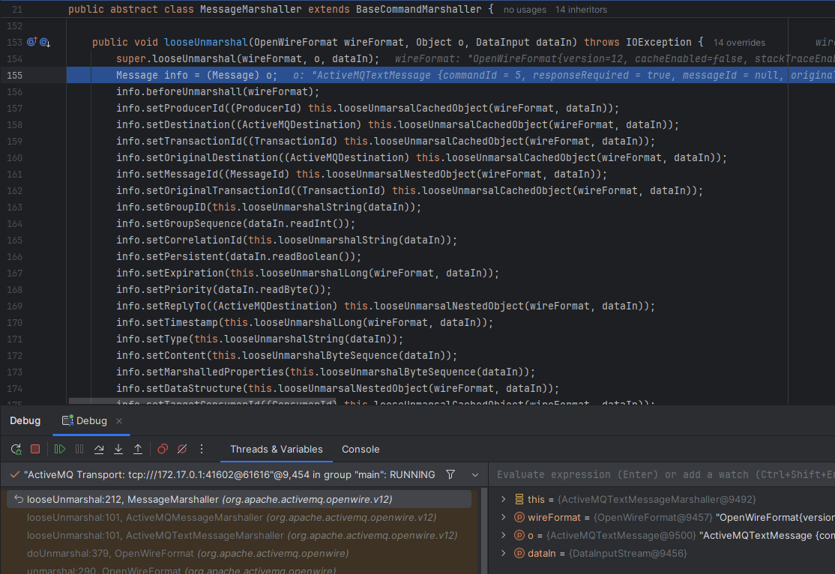Step over the current line
This screenshot has width=835, height=574.
(99, 449)
